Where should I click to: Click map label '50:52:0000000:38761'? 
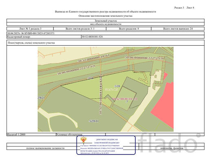(x=94, y=58)
